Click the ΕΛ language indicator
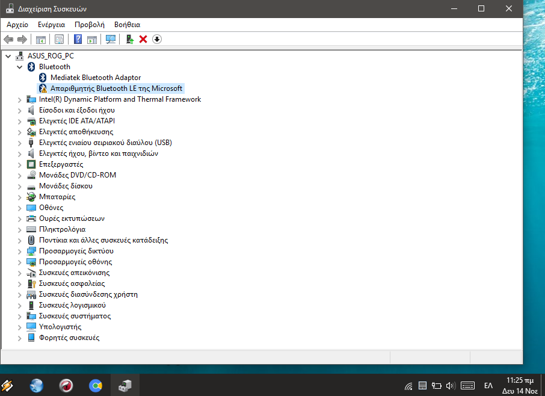 tap(488, 386)
